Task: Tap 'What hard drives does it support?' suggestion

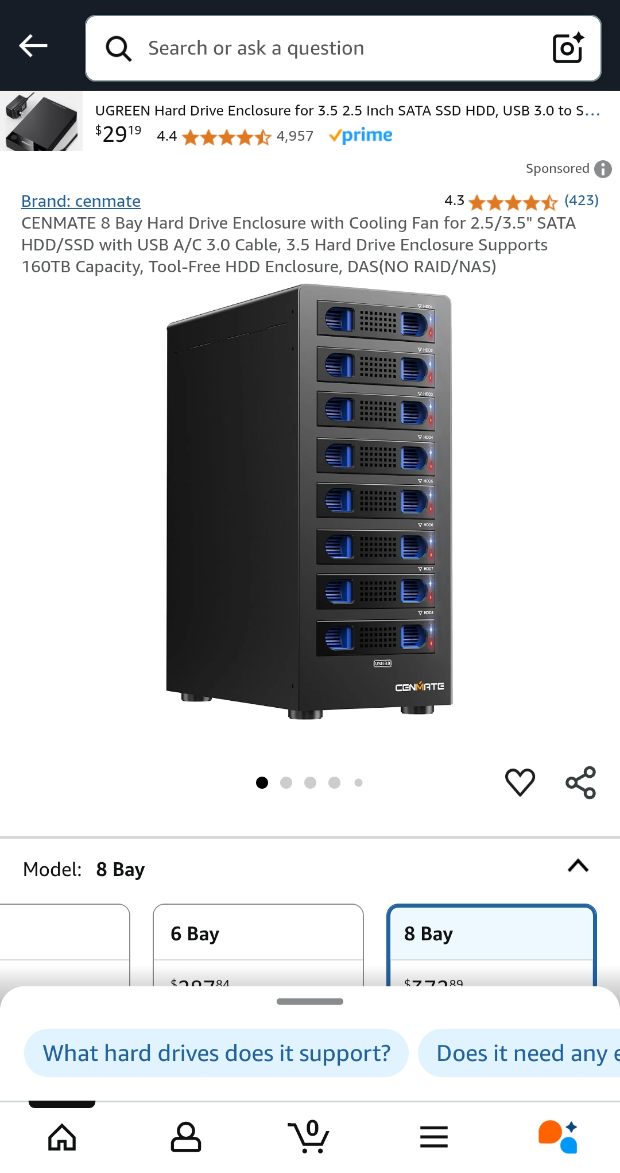Action: [216, 1053]
